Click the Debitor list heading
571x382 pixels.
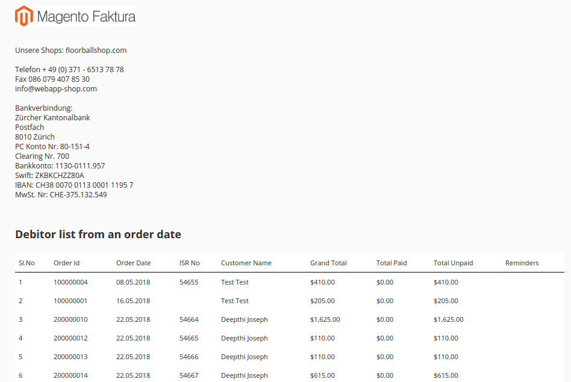pos(98,235)
